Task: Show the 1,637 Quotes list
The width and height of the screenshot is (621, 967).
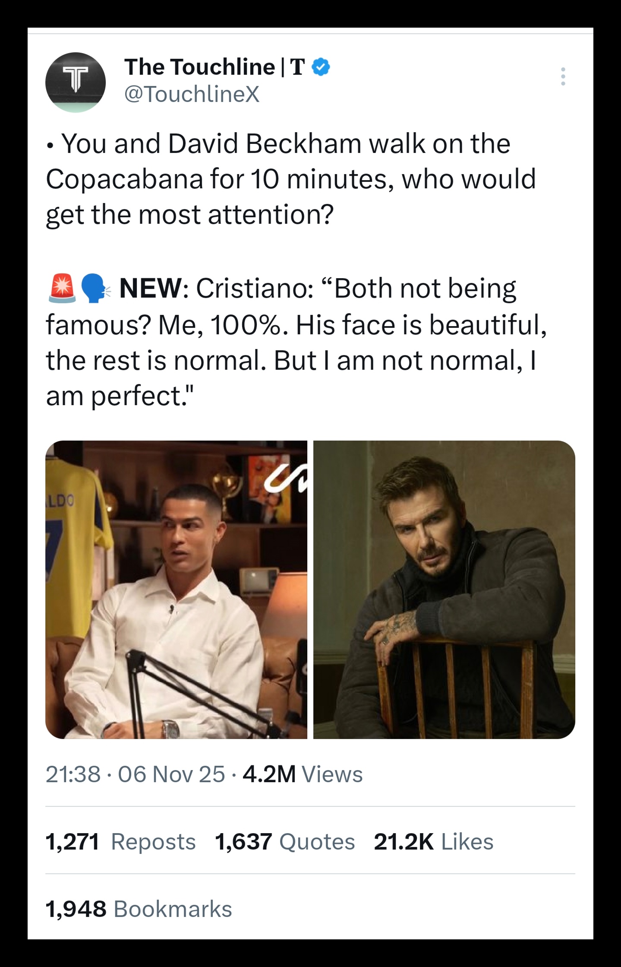Action: 284,842
